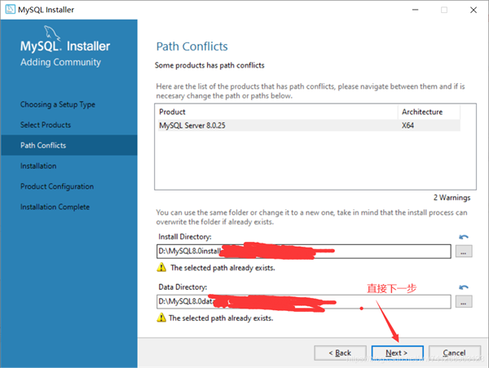Jump to the Installation step
The height and width of the screenshot is (368, 489).
tap(38, 165)
